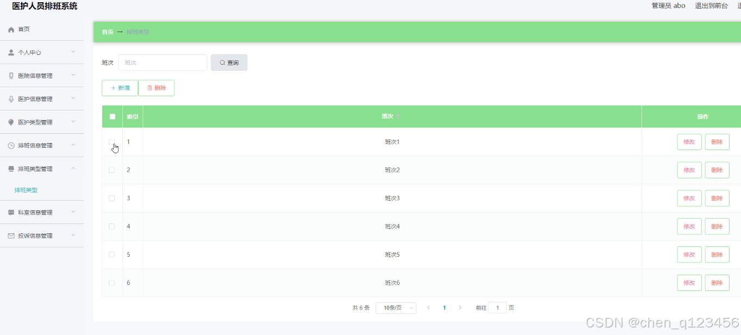Click 删除 for row 班次2
The image size is (741, 335).
[x=717, y=170]
